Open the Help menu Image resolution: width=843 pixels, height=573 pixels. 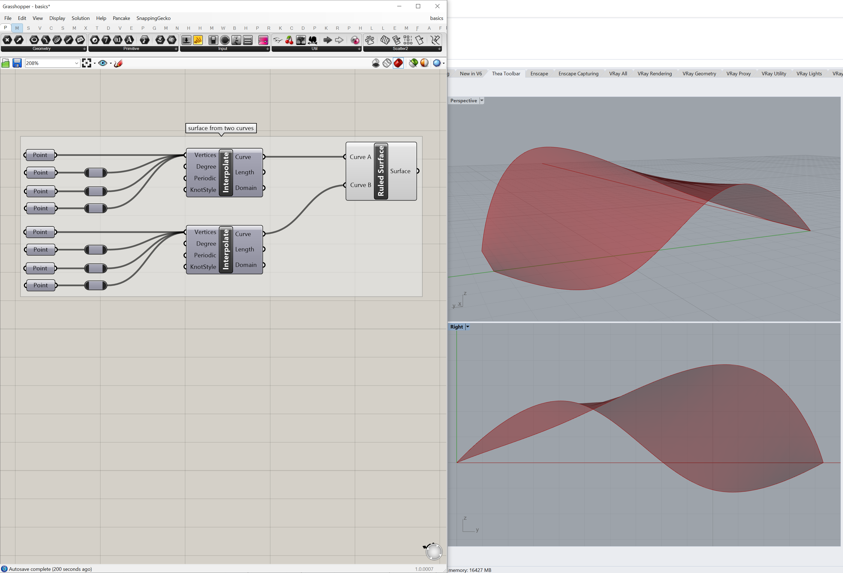click(x=100, y=17)
